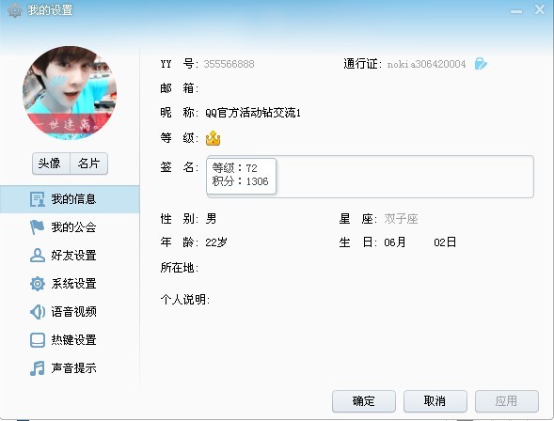This screenshot has width=554, height=421.
Task: Click the settings gear icon in title bar
Action: tap(15, 10)
